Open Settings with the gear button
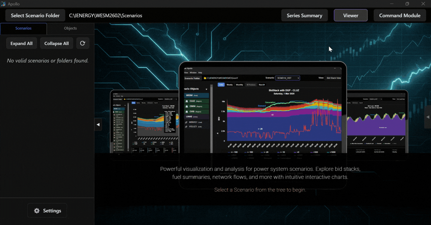 [x=47, y=211]
